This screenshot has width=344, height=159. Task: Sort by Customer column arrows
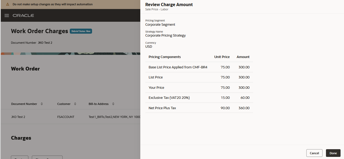75,104
